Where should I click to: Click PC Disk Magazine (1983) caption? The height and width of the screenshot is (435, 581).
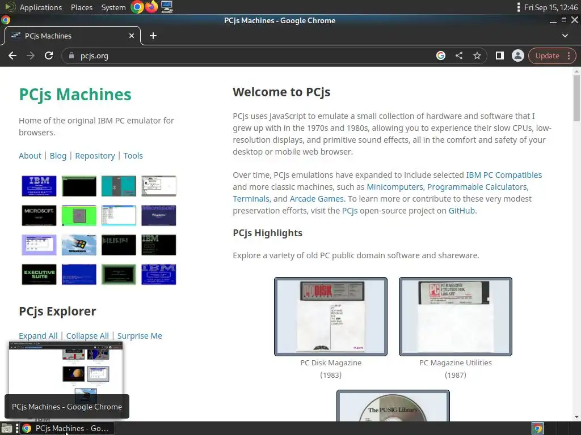click(331, 369)
